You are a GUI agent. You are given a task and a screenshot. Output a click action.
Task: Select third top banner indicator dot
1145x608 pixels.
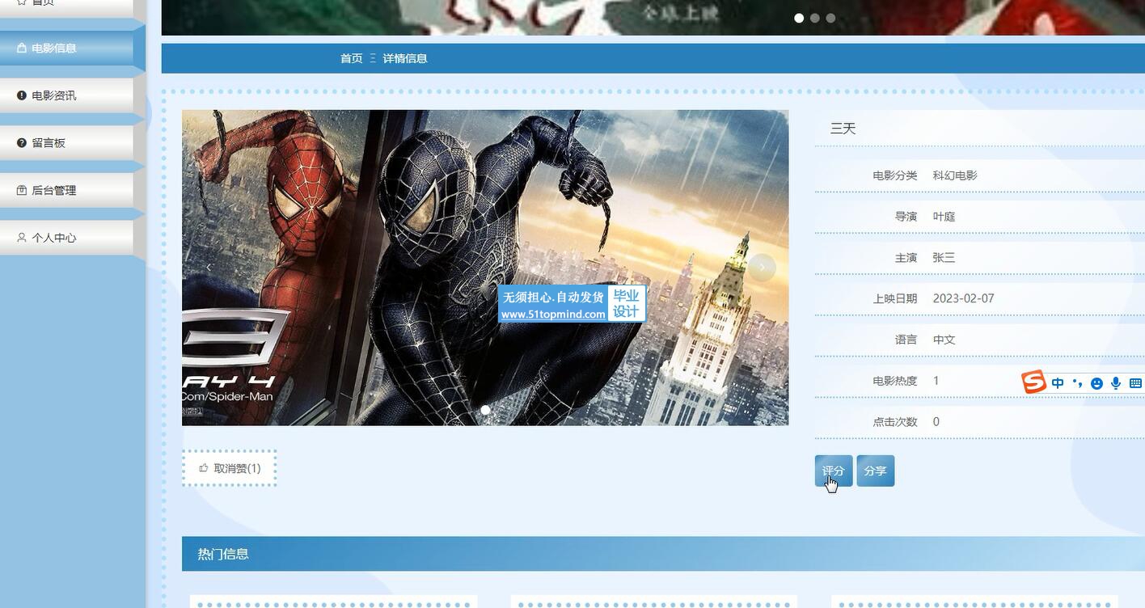[x=830, y=18]
